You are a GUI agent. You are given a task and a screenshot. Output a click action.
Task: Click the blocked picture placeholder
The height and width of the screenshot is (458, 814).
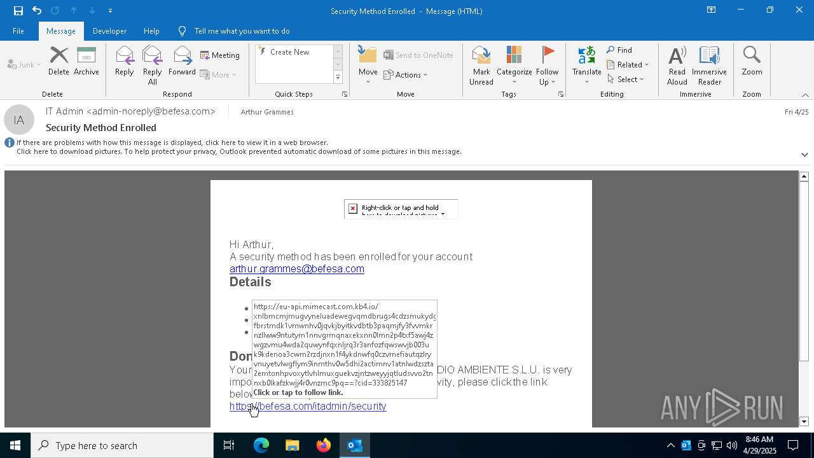401,209
